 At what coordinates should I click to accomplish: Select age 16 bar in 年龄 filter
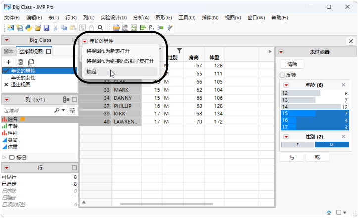tap(315, 120)
